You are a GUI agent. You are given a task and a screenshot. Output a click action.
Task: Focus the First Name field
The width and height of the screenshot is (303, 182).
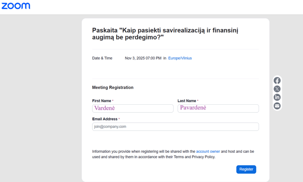tap(133, 108)
